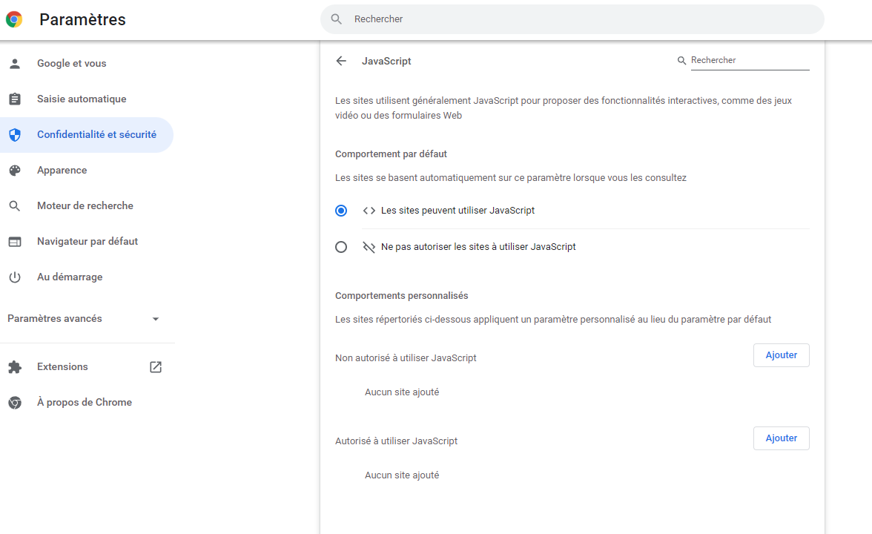Screen dimensions: 872x534
Task: Click 'Aucun site ajouté' under Autorisé à utiliser
Action: tap(402, 475)
